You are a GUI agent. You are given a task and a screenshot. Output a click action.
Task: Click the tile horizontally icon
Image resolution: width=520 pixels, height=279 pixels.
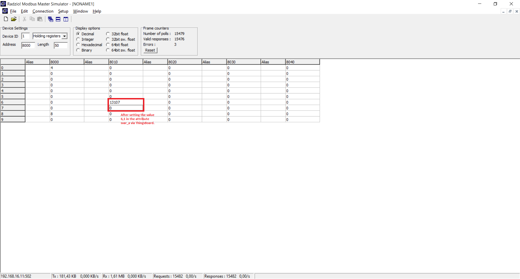tap(58, 19)
